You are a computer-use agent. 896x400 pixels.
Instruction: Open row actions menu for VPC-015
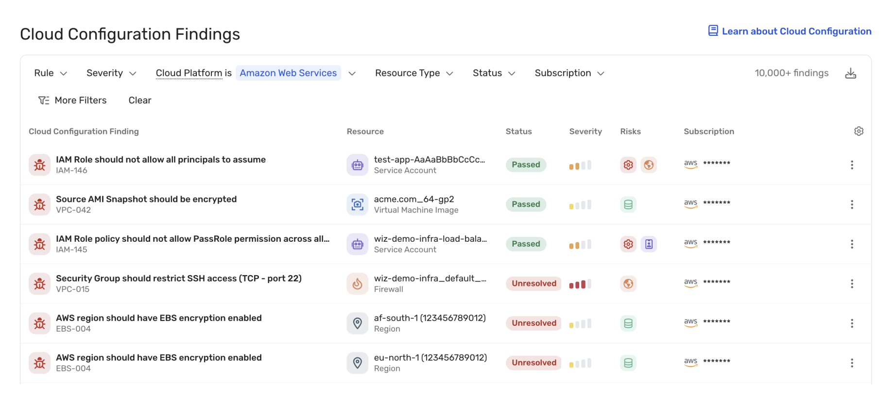pyautogui.click(x=852, y=283)
